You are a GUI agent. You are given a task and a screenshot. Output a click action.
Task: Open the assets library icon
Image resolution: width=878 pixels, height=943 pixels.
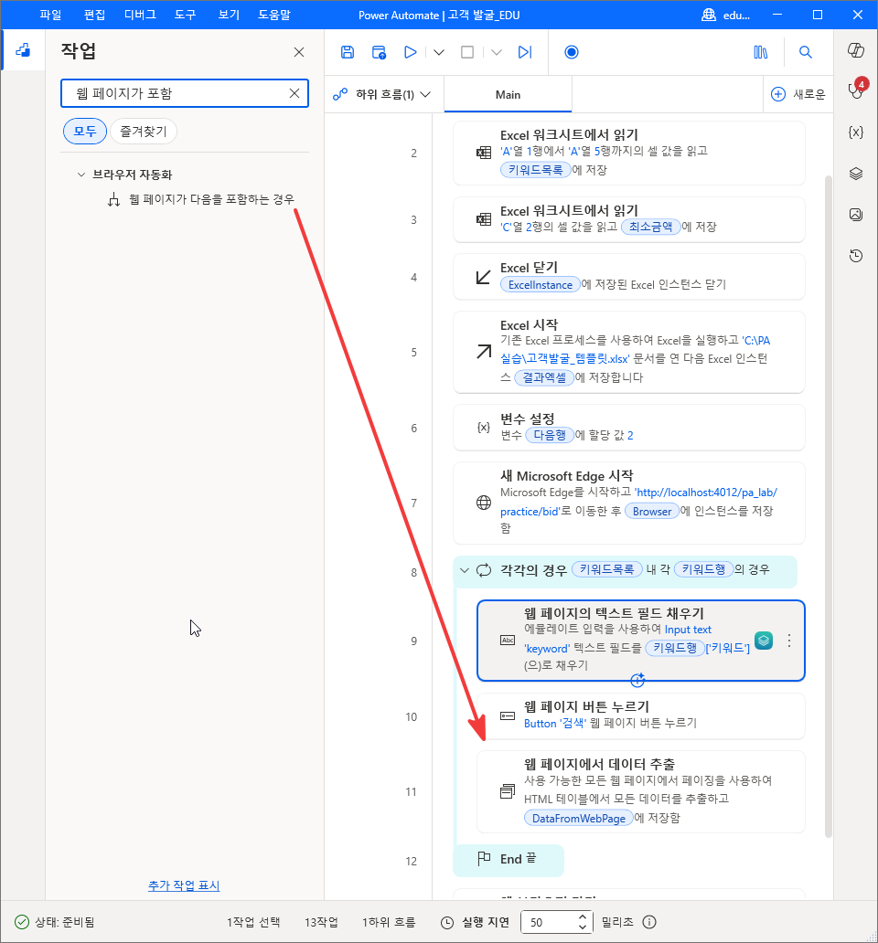coord(761,52)
